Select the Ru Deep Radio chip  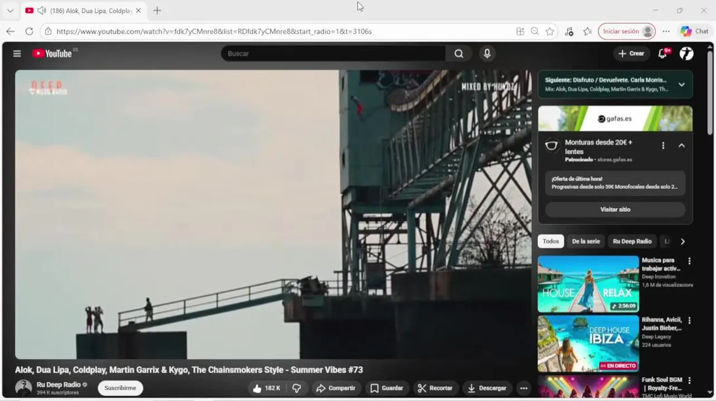click(x=632, y=241)
